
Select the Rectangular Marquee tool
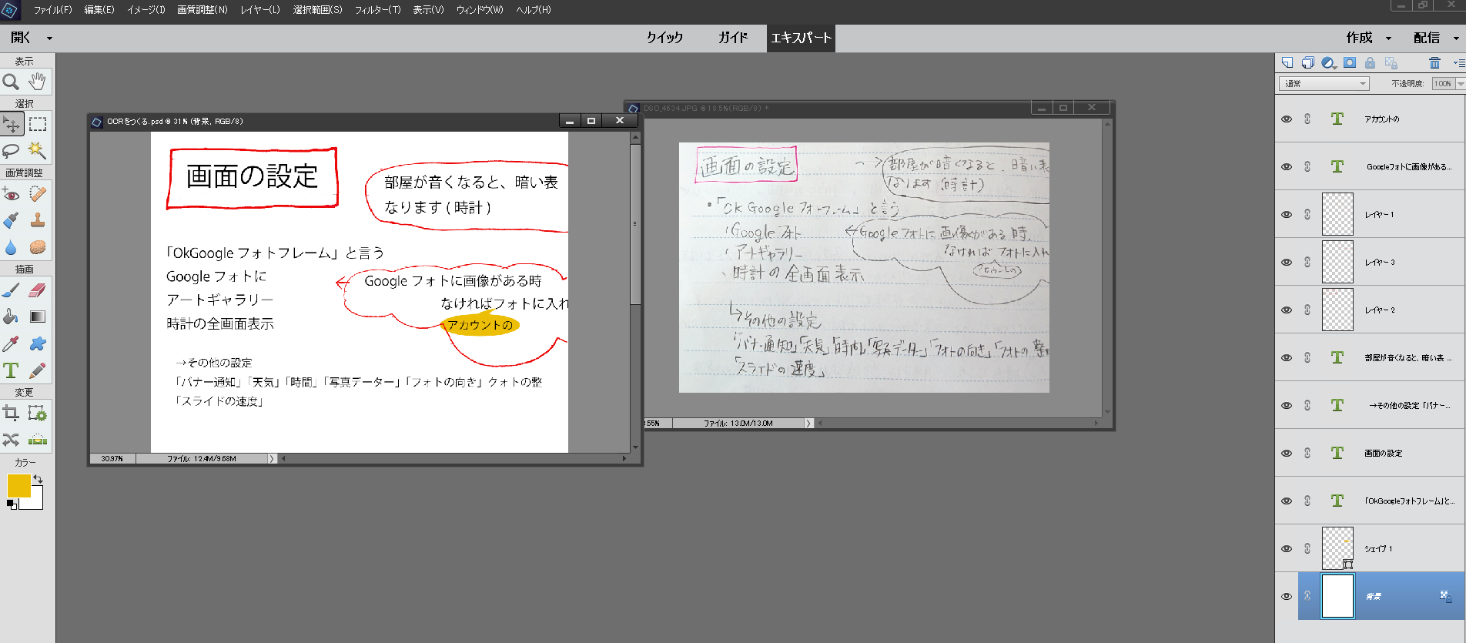pos(38,124)
